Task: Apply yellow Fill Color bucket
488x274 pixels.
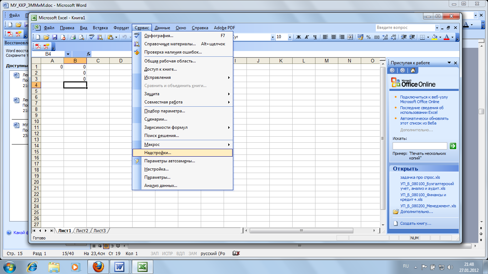Action: click(434, 37)
